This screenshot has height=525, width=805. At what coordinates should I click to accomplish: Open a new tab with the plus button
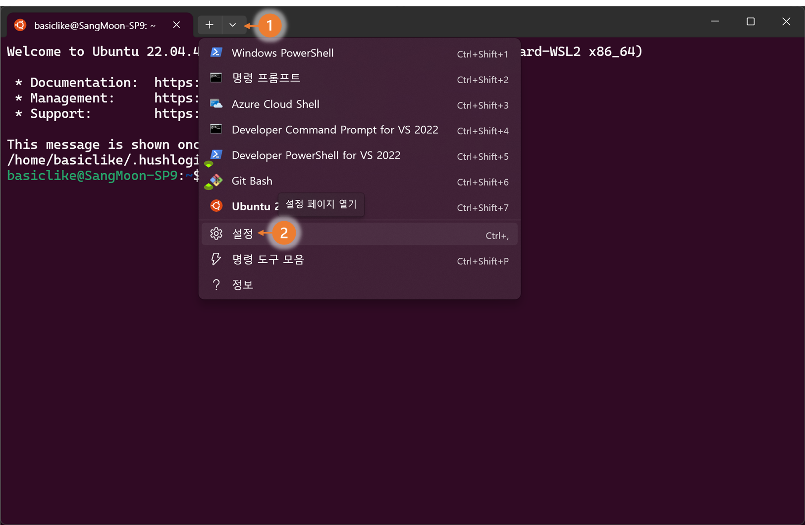(x=210, y=25)
